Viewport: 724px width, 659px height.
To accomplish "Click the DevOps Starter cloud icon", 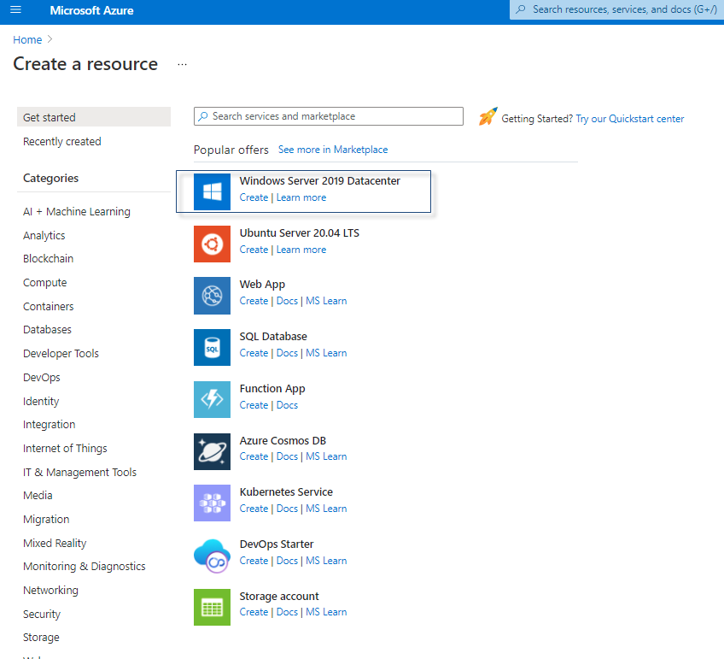I will click(212, 556).
